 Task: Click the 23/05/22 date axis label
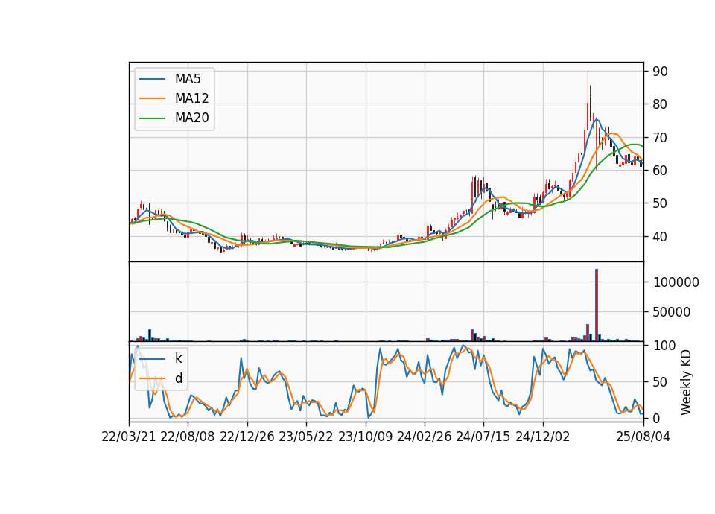point(306,437)
